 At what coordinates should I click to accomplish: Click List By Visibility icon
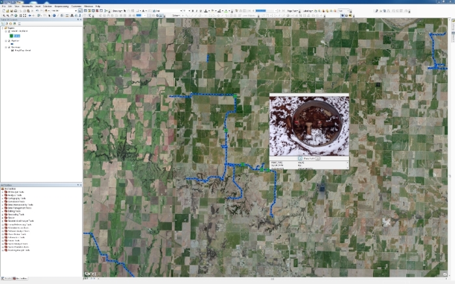[x=10, y=23]
